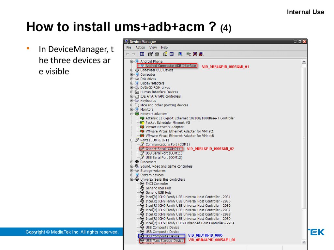Viewport: 334px width, 250px height.
Task: Click the Disk drives category icon
Action: pos(137,79)
